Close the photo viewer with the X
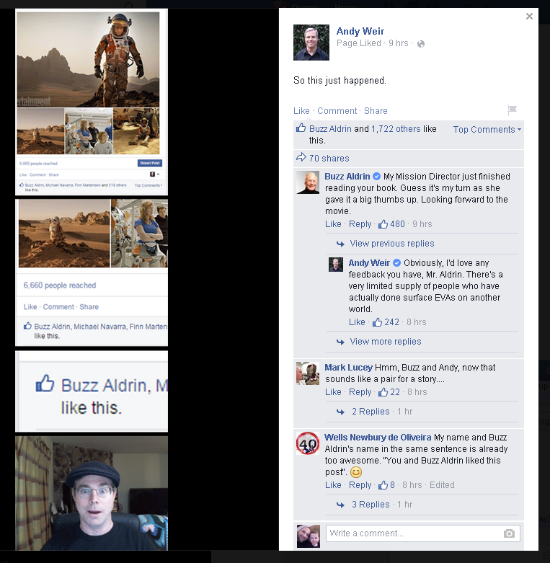The height and width of the screenshot is (563, 550). (529, 16)
